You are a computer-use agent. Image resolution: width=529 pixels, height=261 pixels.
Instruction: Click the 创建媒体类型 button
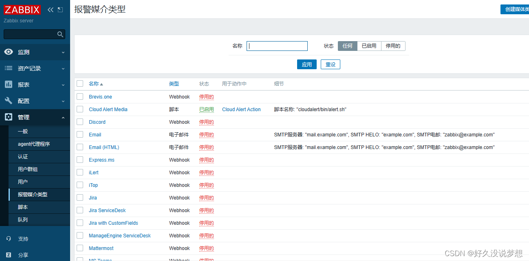click(x=515, y=9)
